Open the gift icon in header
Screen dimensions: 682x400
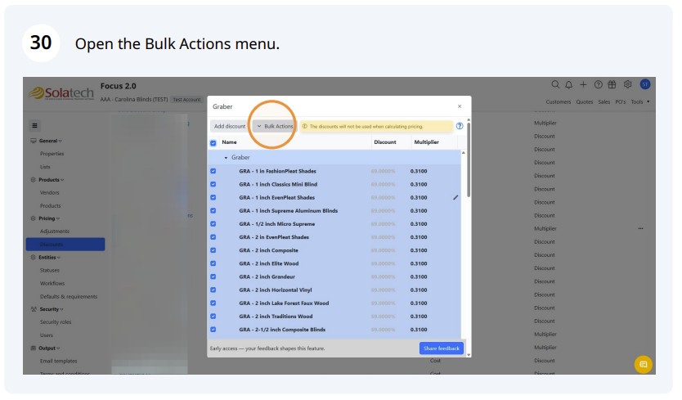click(612, 85)
